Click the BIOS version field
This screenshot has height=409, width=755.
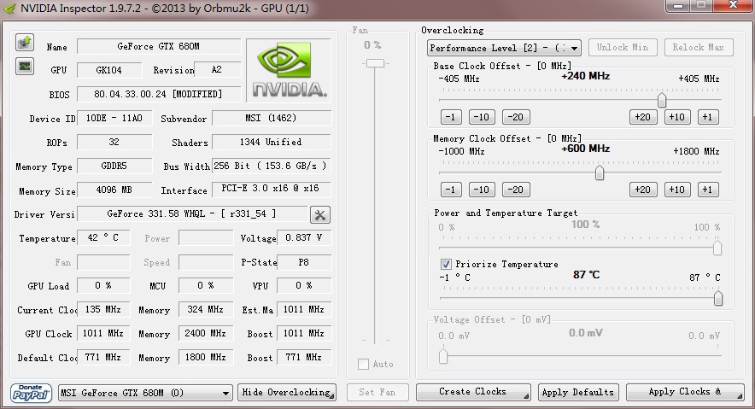coord(158,94)
